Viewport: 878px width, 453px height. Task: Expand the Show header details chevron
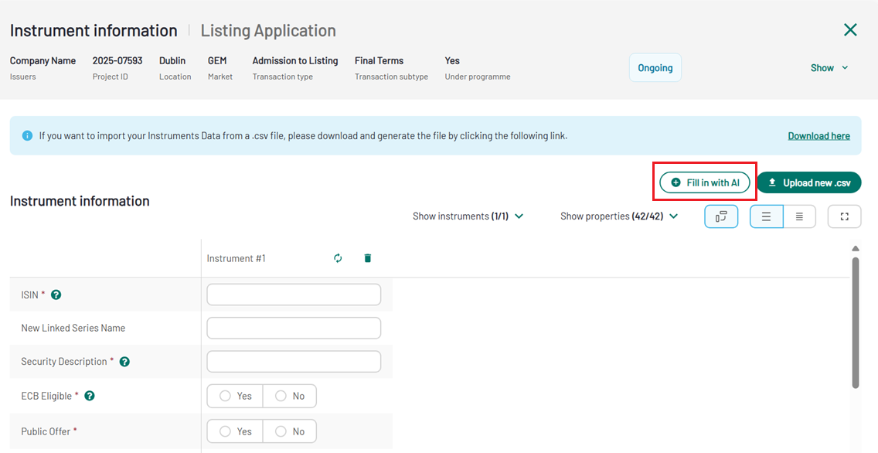click(829, 68)
